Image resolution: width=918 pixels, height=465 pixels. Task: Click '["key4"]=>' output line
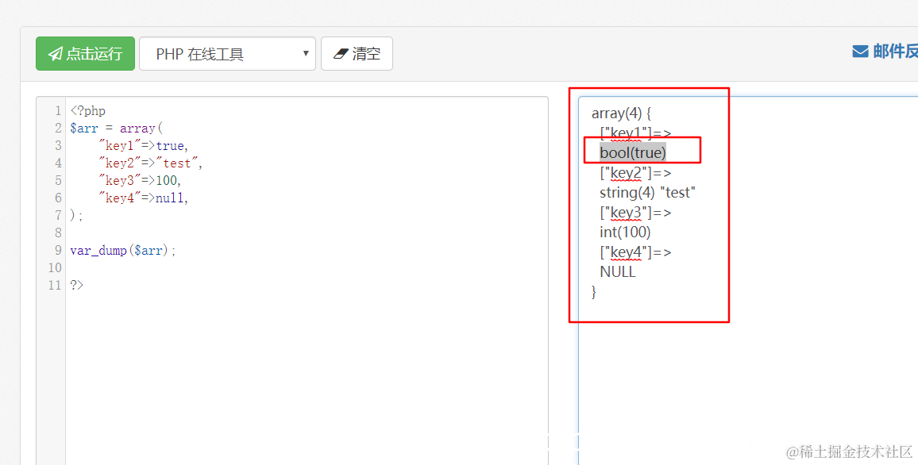click(635, 252)
